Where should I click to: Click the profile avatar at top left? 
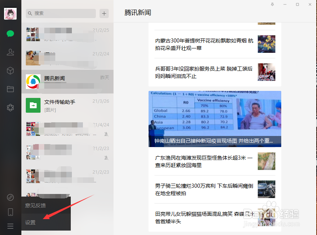click(x=10, y=14)
